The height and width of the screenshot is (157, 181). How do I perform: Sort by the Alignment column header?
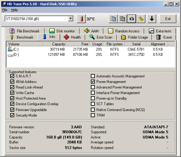157,44
